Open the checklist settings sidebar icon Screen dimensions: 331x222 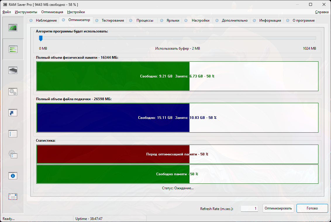point(13,134)
